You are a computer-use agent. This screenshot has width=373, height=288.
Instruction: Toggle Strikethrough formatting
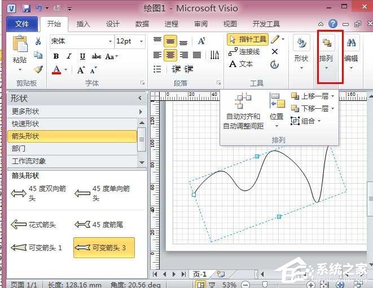[x=96, y=56]
